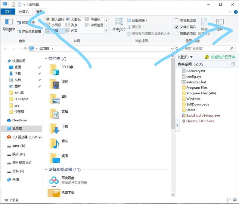Select the 百度网盘 icon
The height and width of the screenshot is (204, 239).
point(54,181)
